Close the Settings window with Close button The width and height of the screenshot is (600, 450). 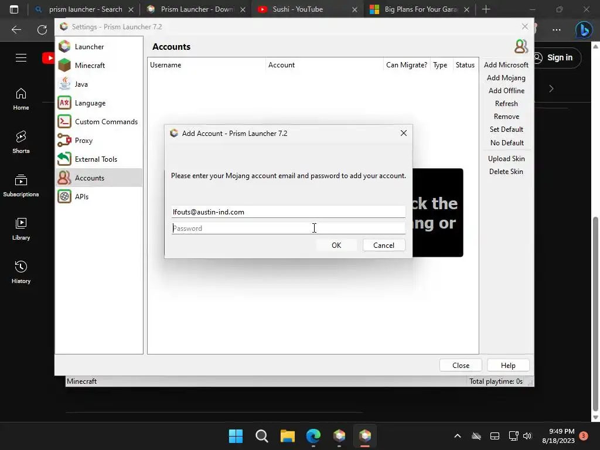[461, 366]
